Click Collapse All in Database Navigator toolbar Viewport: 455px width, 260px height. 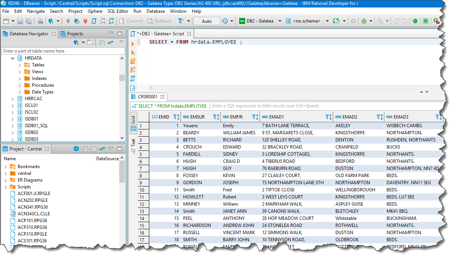coord(102,43)
